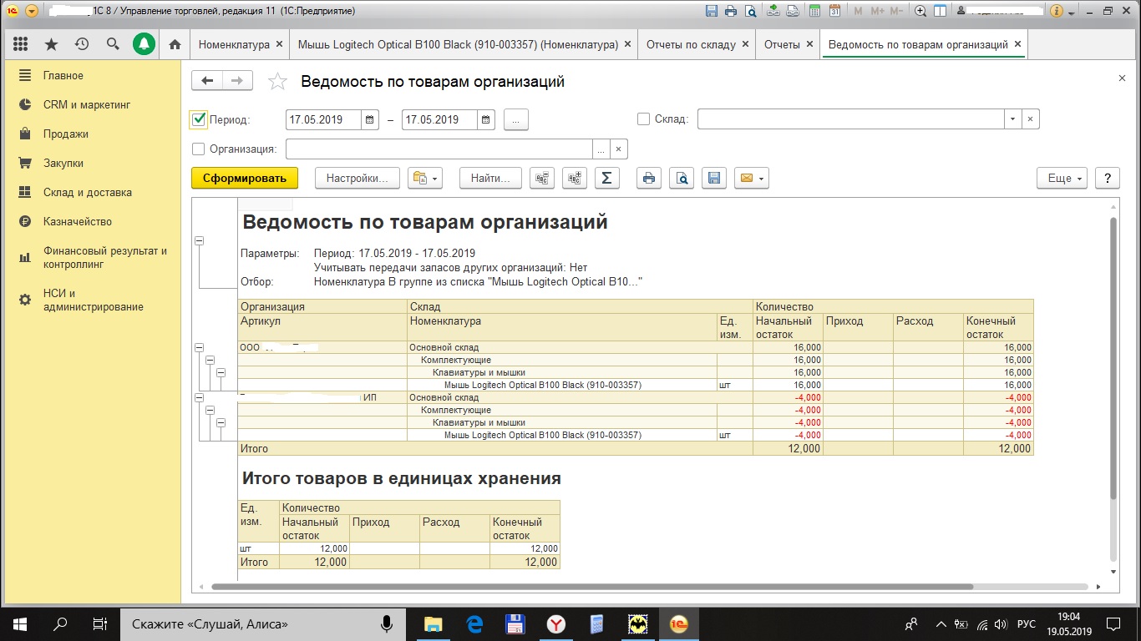Enable the Организация checkbox
The width and height of the screenshot is (1141, 641).
[198, 149]
